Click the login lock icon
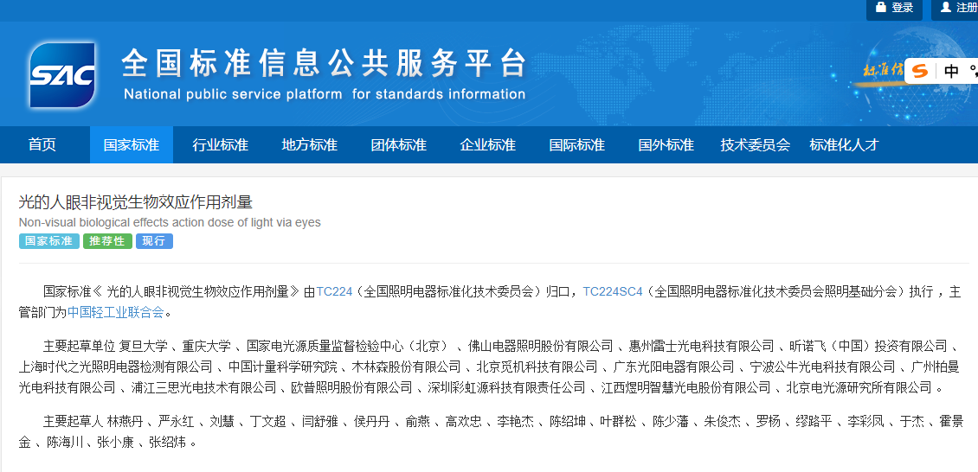The width and height of the screenshot is (978, 472). tap(881, 8)
